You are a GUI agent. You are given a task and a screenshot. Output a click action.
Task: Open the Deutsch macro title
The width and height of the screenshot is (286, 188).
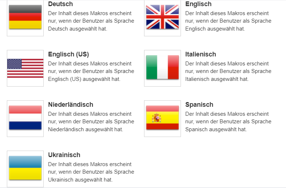click(60, 4)
